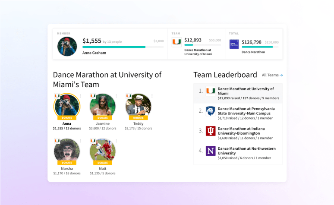
Task: Open Dance Marathon at Indiana University-Bloomington entry
Action: click(x=238, y=133)
